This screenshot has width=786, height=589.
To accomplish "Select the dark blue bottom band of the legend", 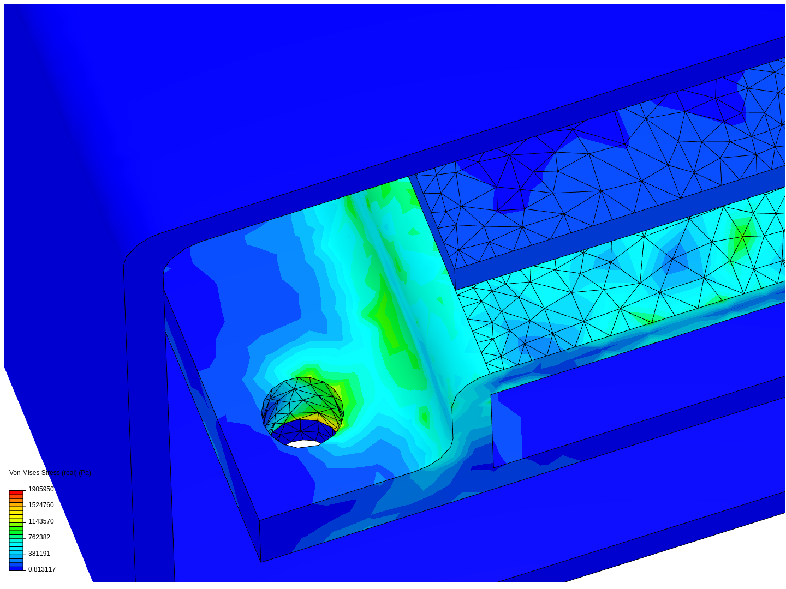I will pyautogui.click(x=16, y=569).
